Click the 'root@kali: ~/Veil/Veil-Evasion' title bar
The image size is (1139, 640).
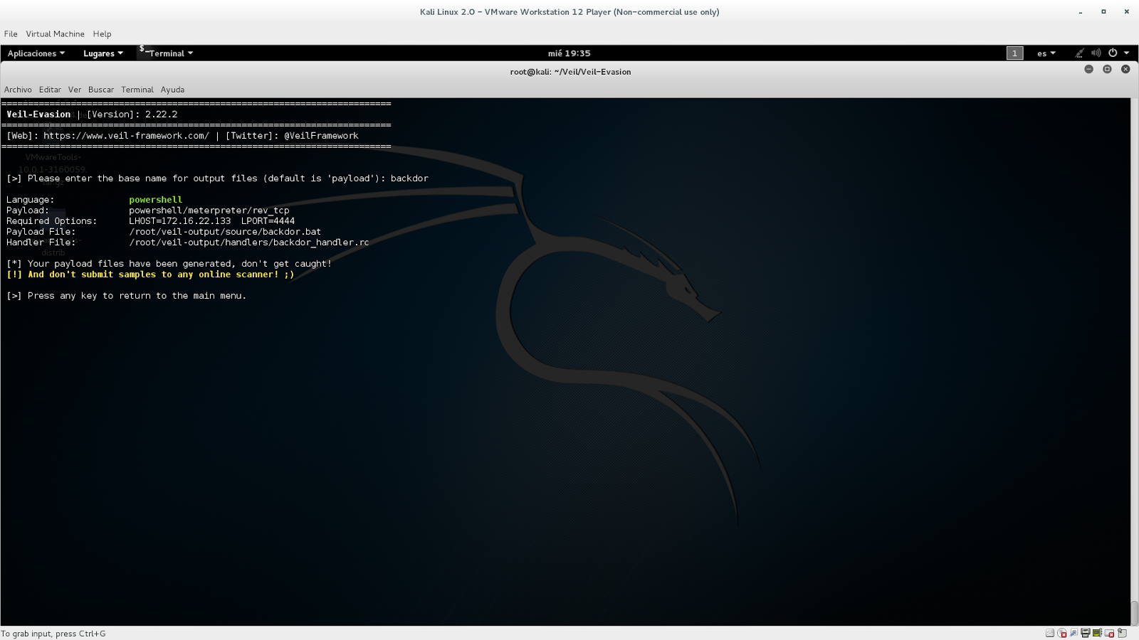(570, 72)
